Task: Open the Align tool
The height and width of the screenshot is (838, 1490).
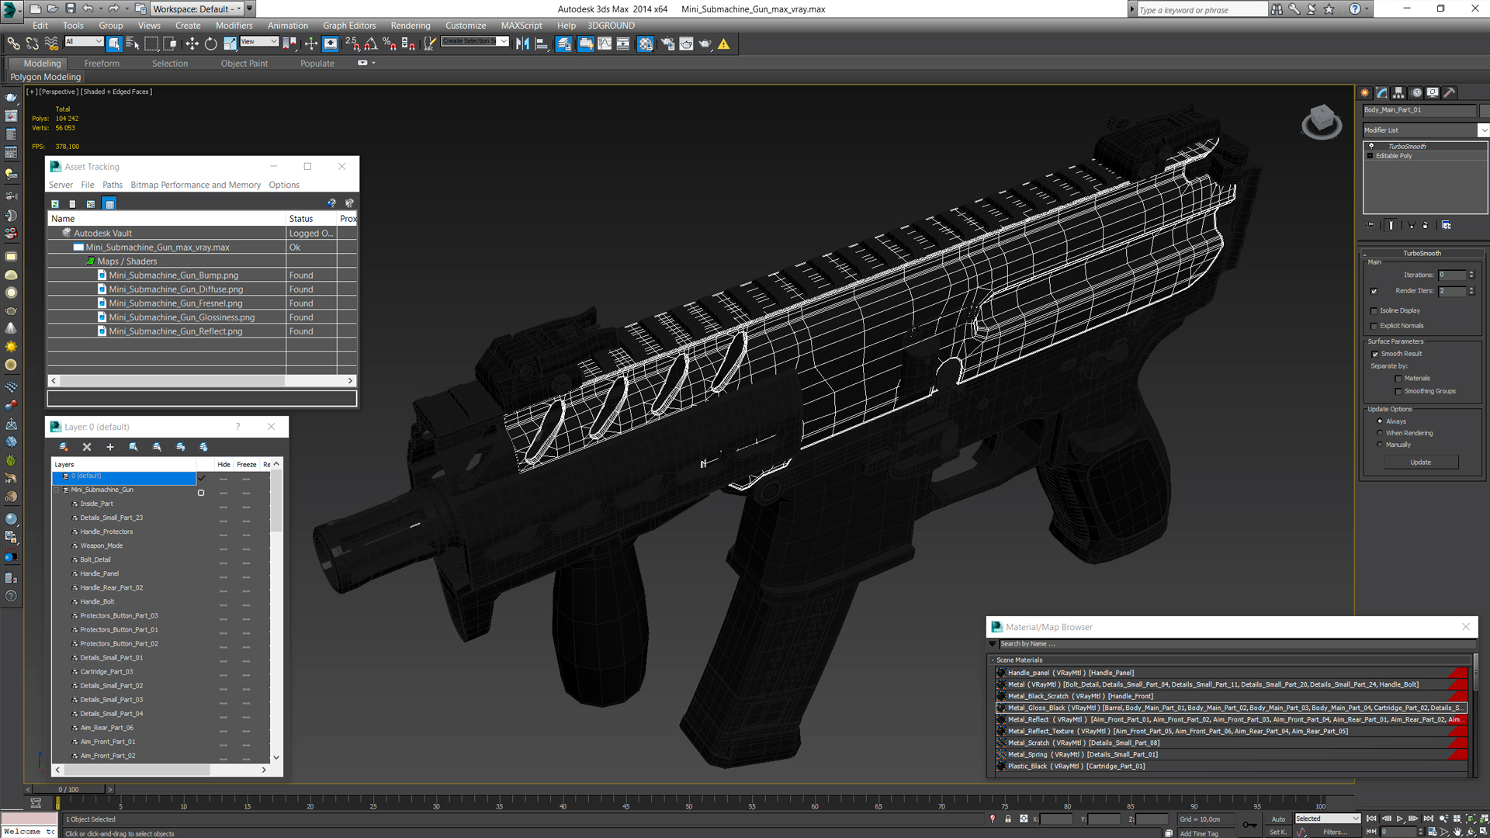Action: (x=542, y=44)
